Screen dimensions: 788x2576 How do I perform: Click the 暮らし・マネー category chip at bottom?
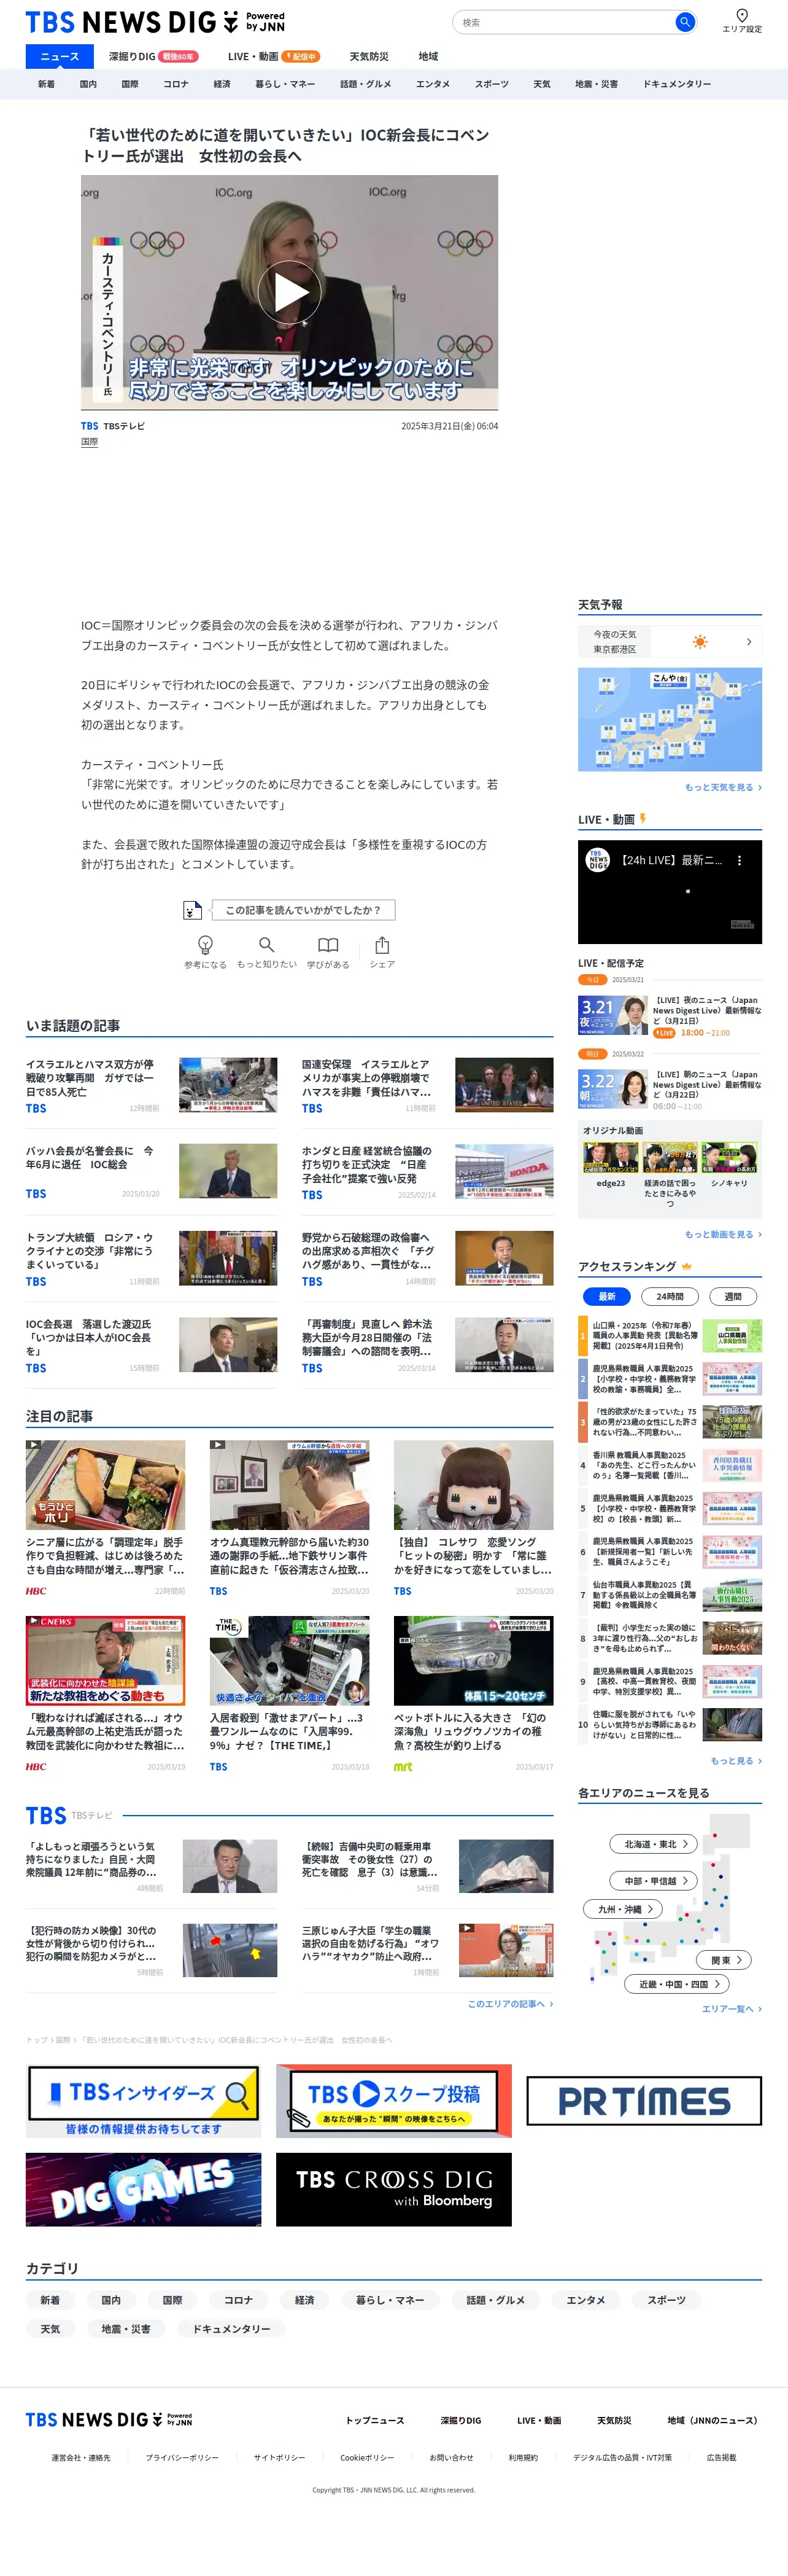(390, 2300)
